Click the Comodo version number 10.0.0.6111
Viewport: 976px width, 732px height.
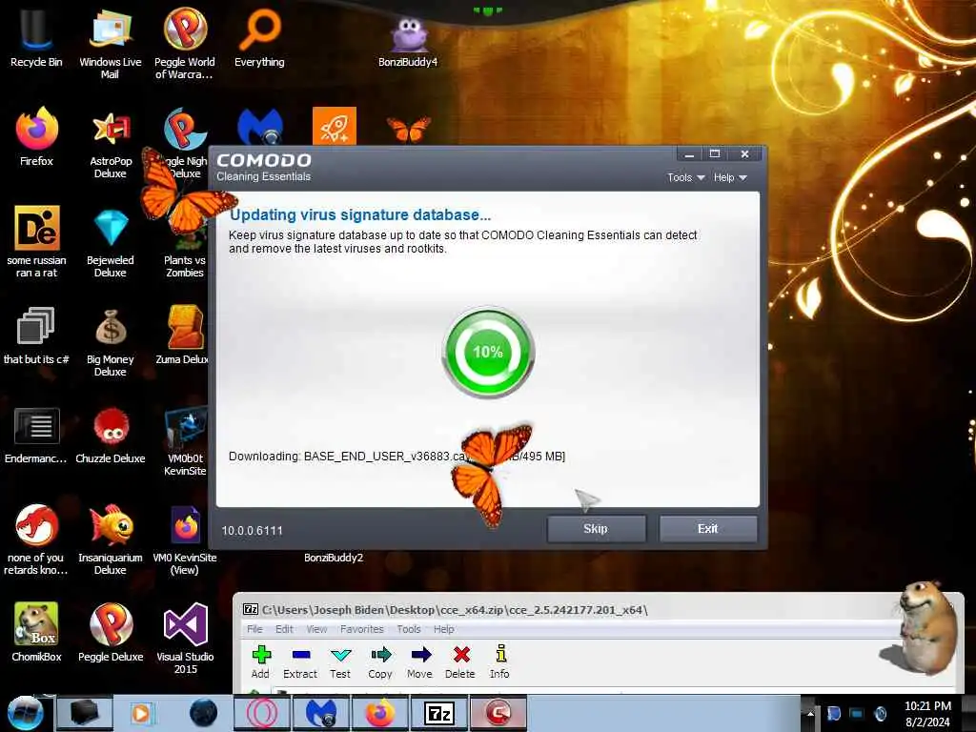point(252,530)
